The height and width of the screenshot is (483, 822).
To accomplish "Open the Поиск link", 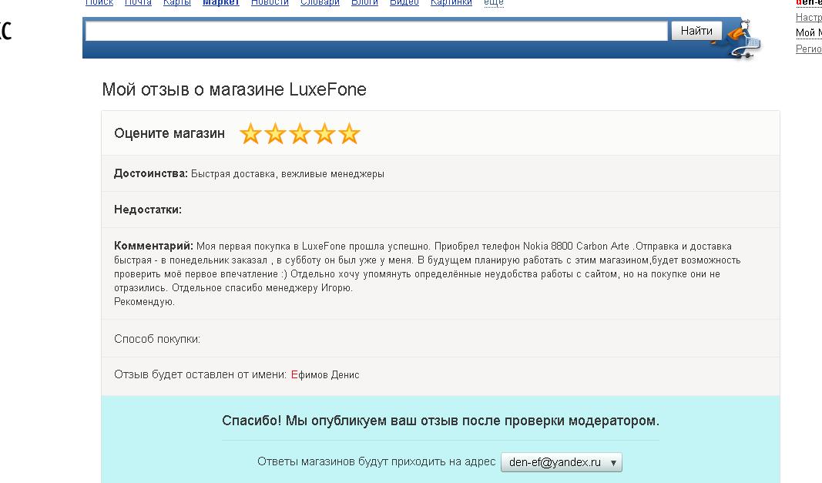I will coord(99,2).
